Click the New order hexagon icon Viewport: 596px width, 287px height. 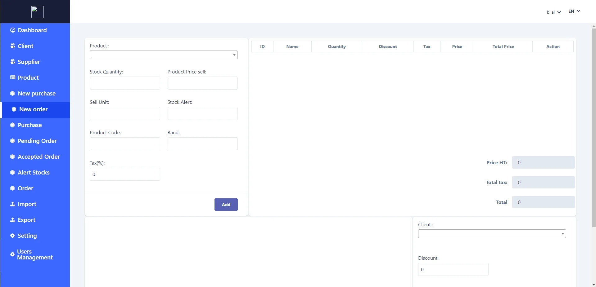point(14,109)
